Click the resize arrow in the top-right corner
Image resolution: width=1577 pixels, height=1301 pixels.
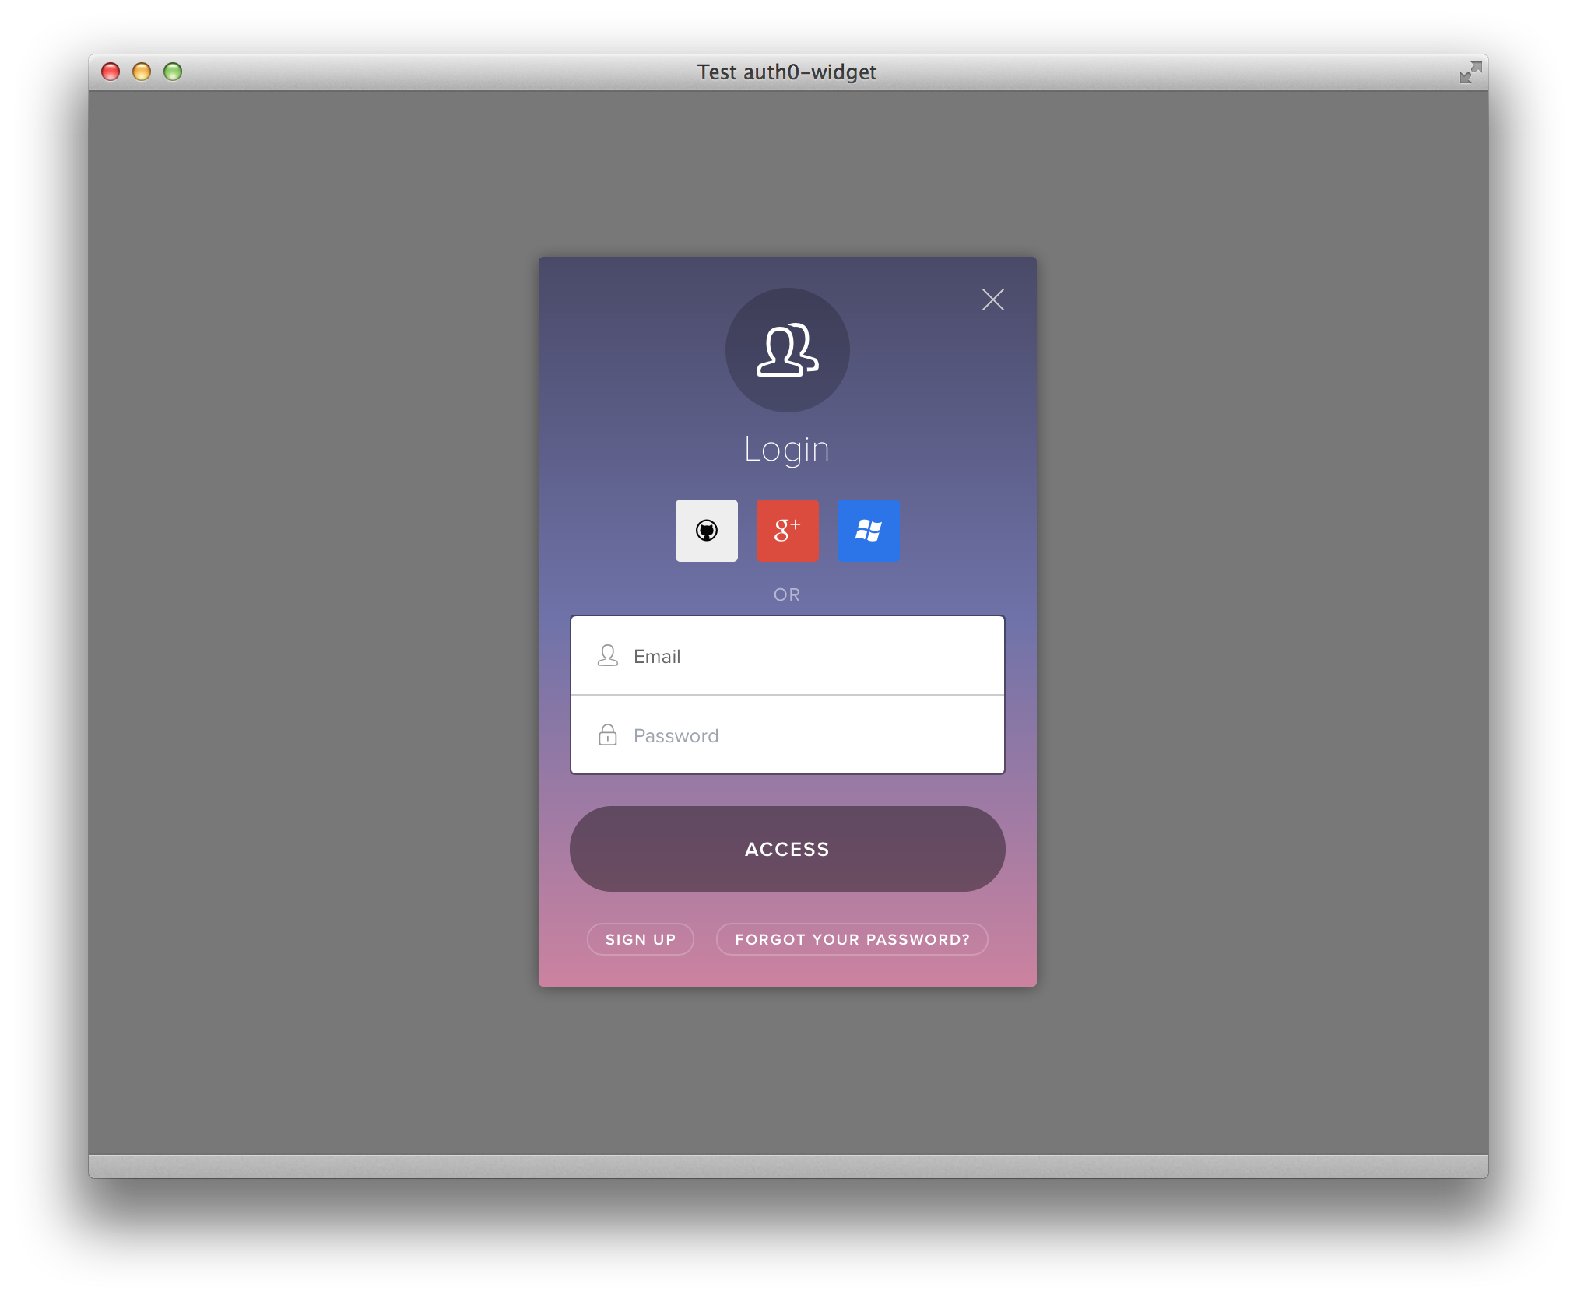pos(1471,72)
